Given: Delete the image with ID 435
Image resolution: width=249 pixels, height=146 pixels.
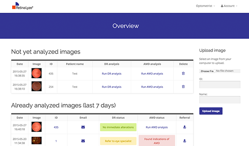Looking at the screenshot, I should 183,73.
